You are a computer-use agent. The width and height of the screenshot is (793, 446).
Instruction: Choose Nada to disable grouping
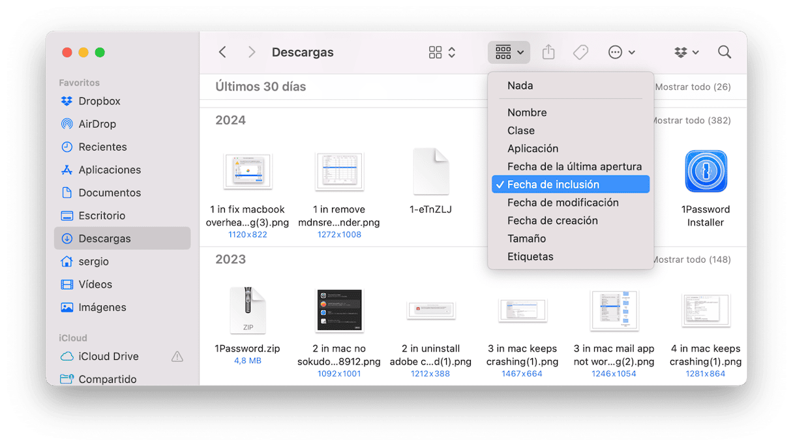[x=520, y=85]
